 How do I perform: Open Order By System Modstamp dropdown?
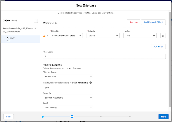pyautogui.click(x=68, y=98)
